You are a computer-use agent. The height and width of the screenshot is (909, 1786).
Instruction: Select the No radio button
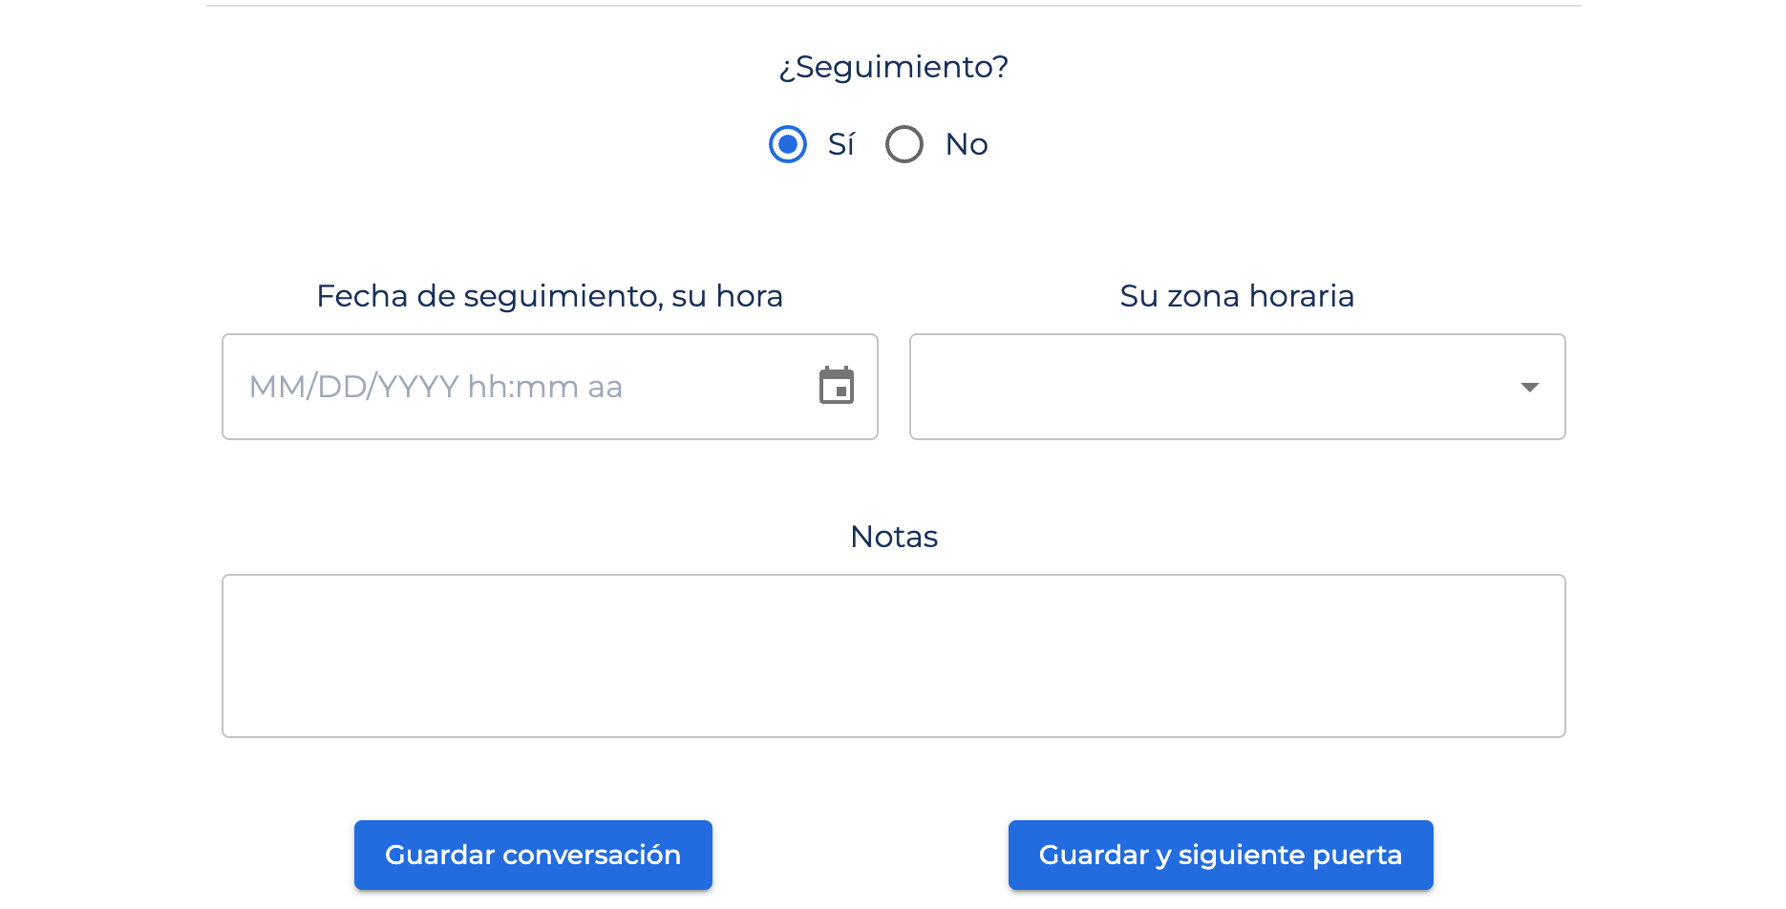click(904, 144)
